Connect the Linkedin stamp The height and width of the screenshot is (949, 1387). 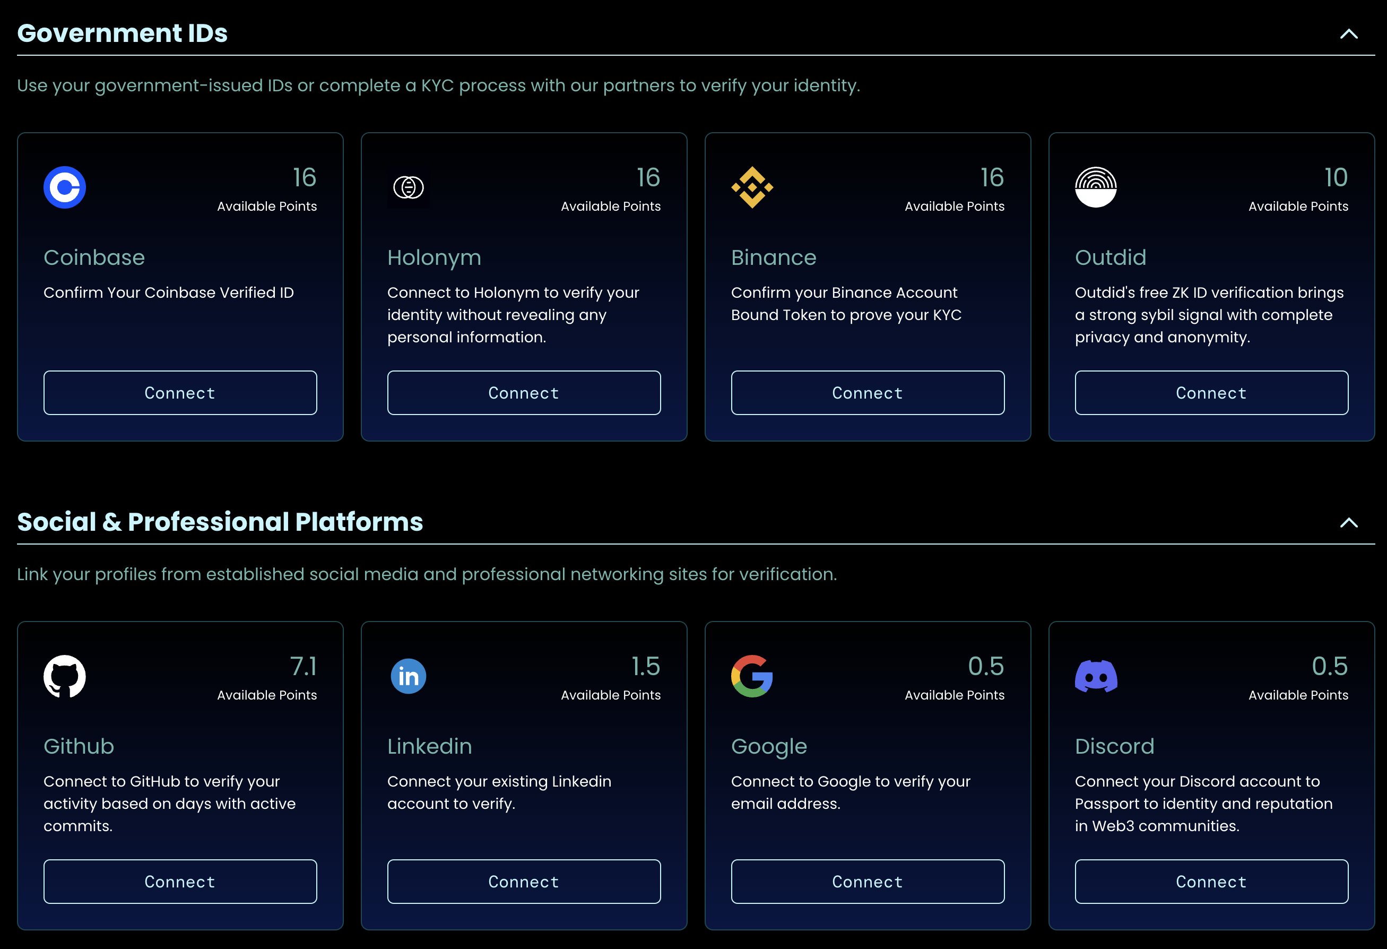(524, 882)
